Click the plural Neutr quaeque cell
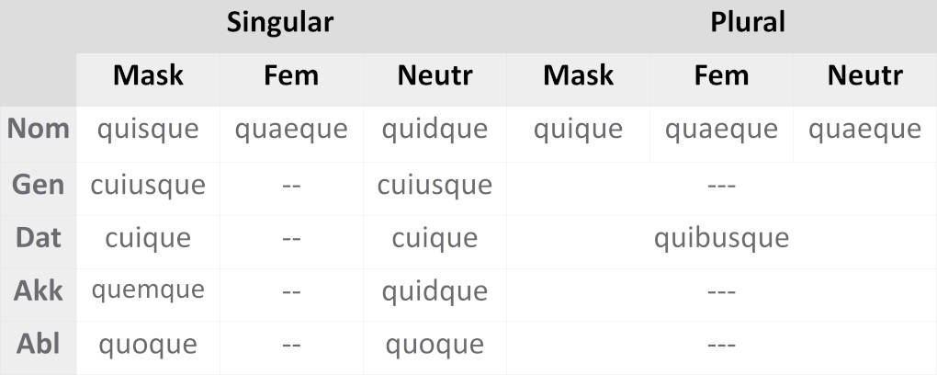This screenshot has width=937, height=375. [x=864, y=130]
